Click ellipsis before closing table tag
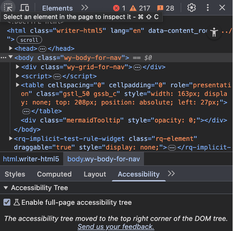The height and width of the screenshot is (231, 233). tap(26, 111)
